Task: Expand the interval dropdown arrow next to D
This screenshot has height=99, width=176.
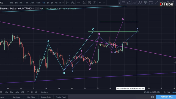Action: (x=63, y=2)
